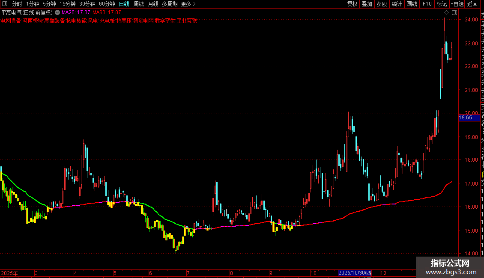Screen dimensions: 484x278
Task: Click month 7 on the time axis
Action: (188, 273)
